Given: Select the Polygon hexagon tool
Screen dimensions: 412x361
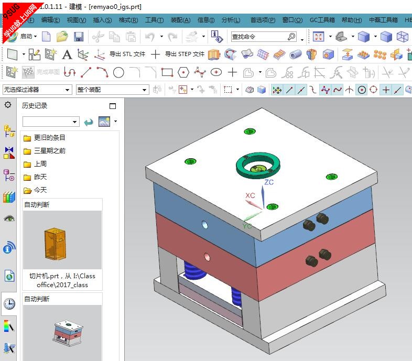Looking at the screenshot, I should 183,72.
